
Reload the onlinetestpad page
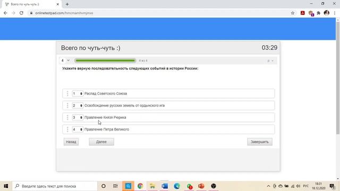click(x=21, y=13)
